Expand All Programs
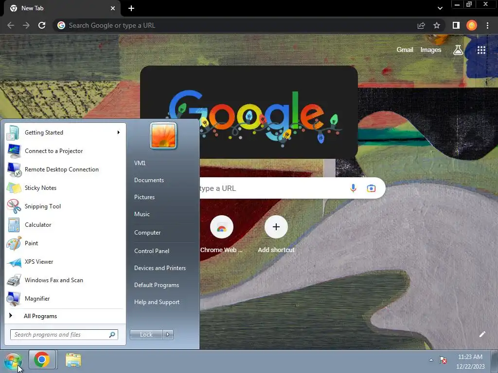 66,316
